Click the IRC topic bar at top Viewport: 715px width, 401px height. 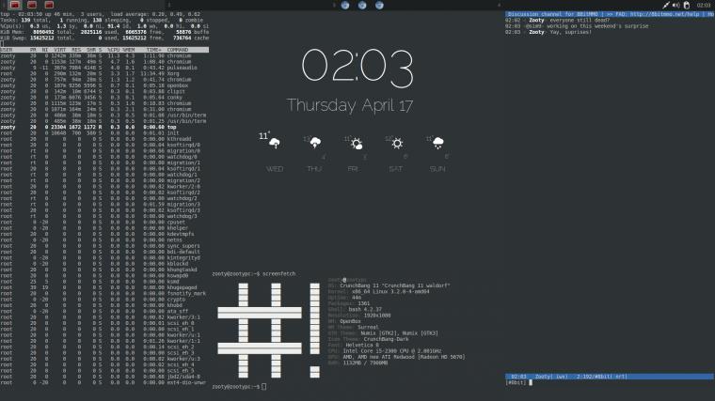(x=610, y=14)
